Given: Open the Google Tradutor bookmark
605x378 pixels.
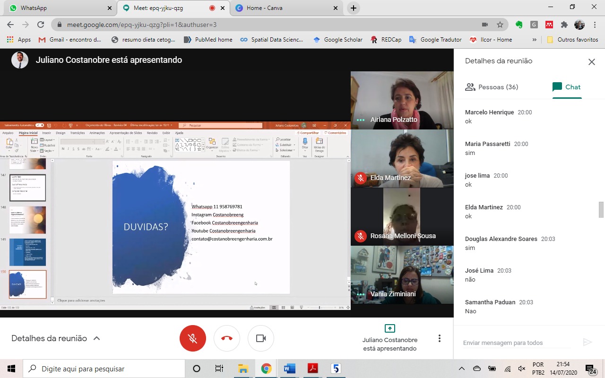Looking at the screenshot, I should click(x=435, y=40).
